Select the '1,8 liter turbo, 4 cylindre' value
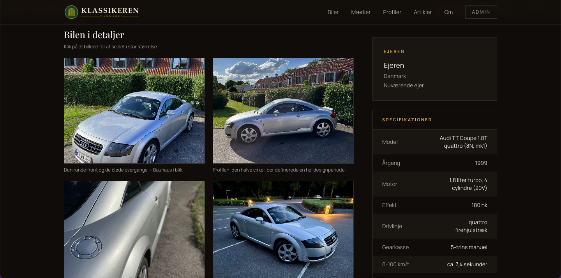This screenshot has height=278, width=561. tap(468, 184)
